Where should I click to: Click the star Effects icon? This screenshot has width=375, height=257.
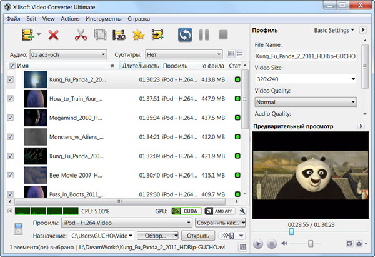(x=139, y=35)
